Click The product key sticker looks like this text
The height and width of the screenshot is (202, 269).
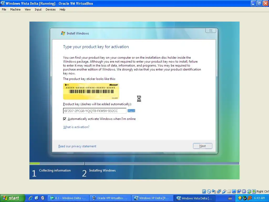click(89, 79)
